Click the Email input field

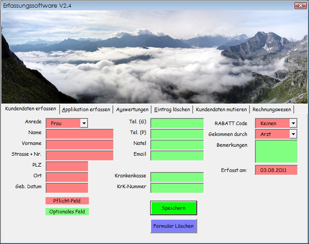(177, 156)
